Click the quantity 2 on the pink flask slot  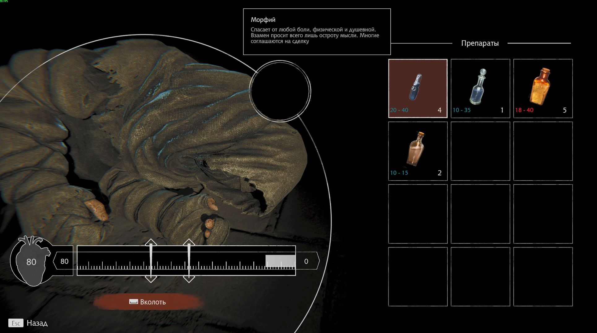coord(440,173)
